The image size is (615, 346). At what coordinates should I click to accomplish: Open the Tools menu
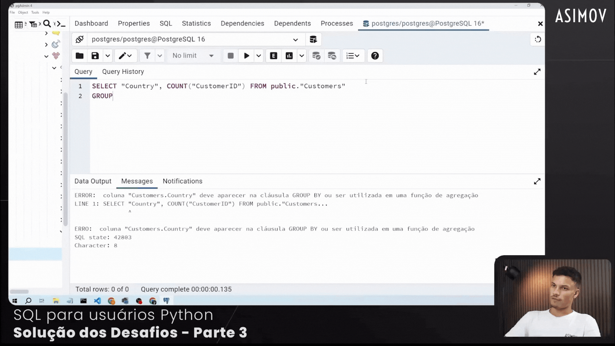point(35,12)
